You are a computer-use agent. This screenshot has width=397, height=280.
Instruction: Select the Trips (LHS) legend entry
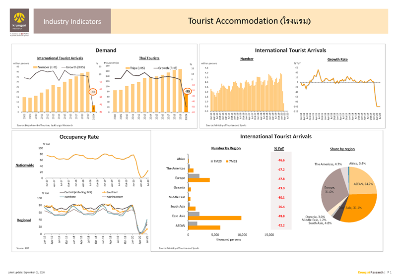click(136, 68)
